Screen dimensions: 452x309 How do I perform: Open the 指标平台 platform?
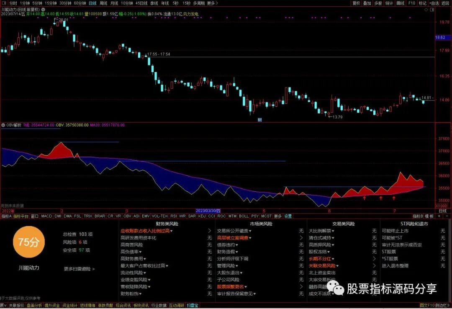click(x=21, y=216)
